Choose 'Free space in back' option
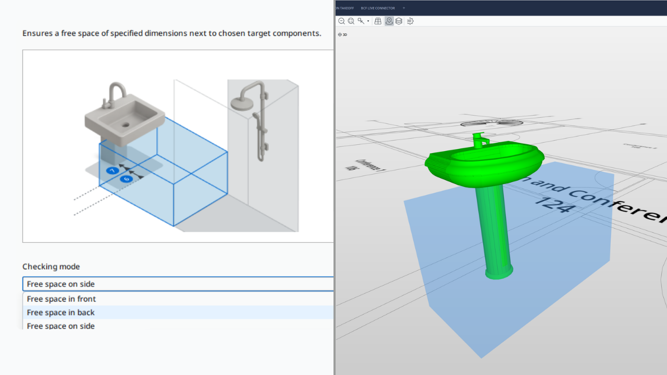This screenshot has height=375, width=667. tap(61, 312)
